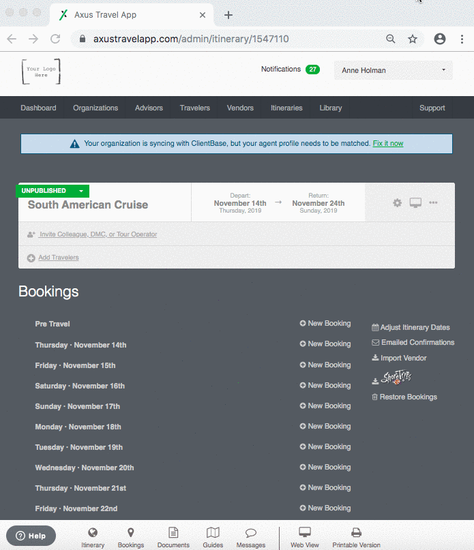Open a new browser tab with plus
474x550 pixels.
click(228, 15)
